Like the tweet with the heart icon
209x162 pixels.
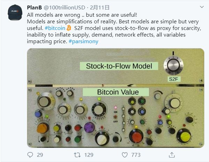click(125, 155)
